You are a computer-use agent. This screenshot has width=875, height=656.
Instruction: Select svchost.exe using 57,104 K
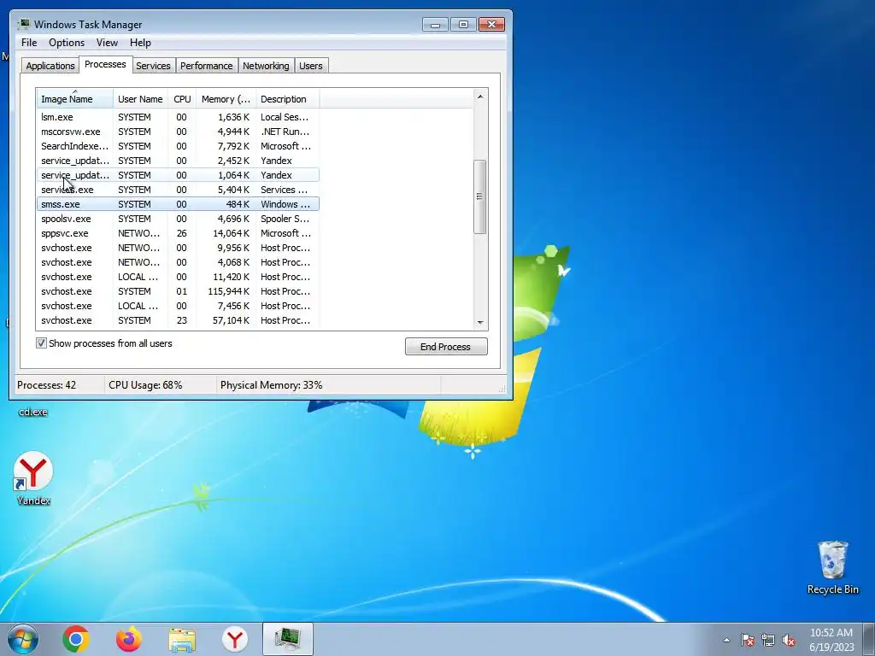pyautogui.click(x=178, y=320)
